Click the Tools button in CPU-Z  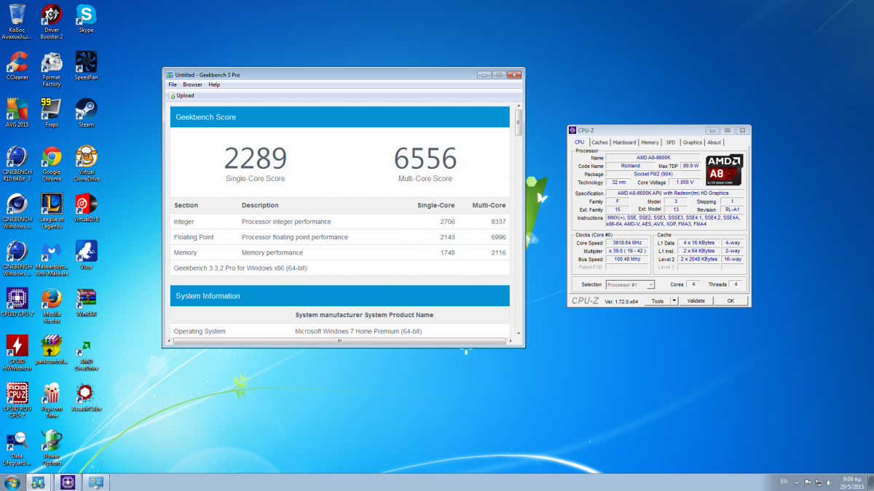(658, 300)
